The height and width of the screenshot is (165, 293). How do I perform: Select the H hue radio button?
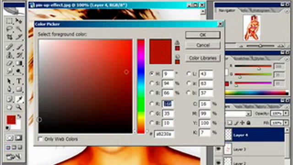(x=152, y=74)
